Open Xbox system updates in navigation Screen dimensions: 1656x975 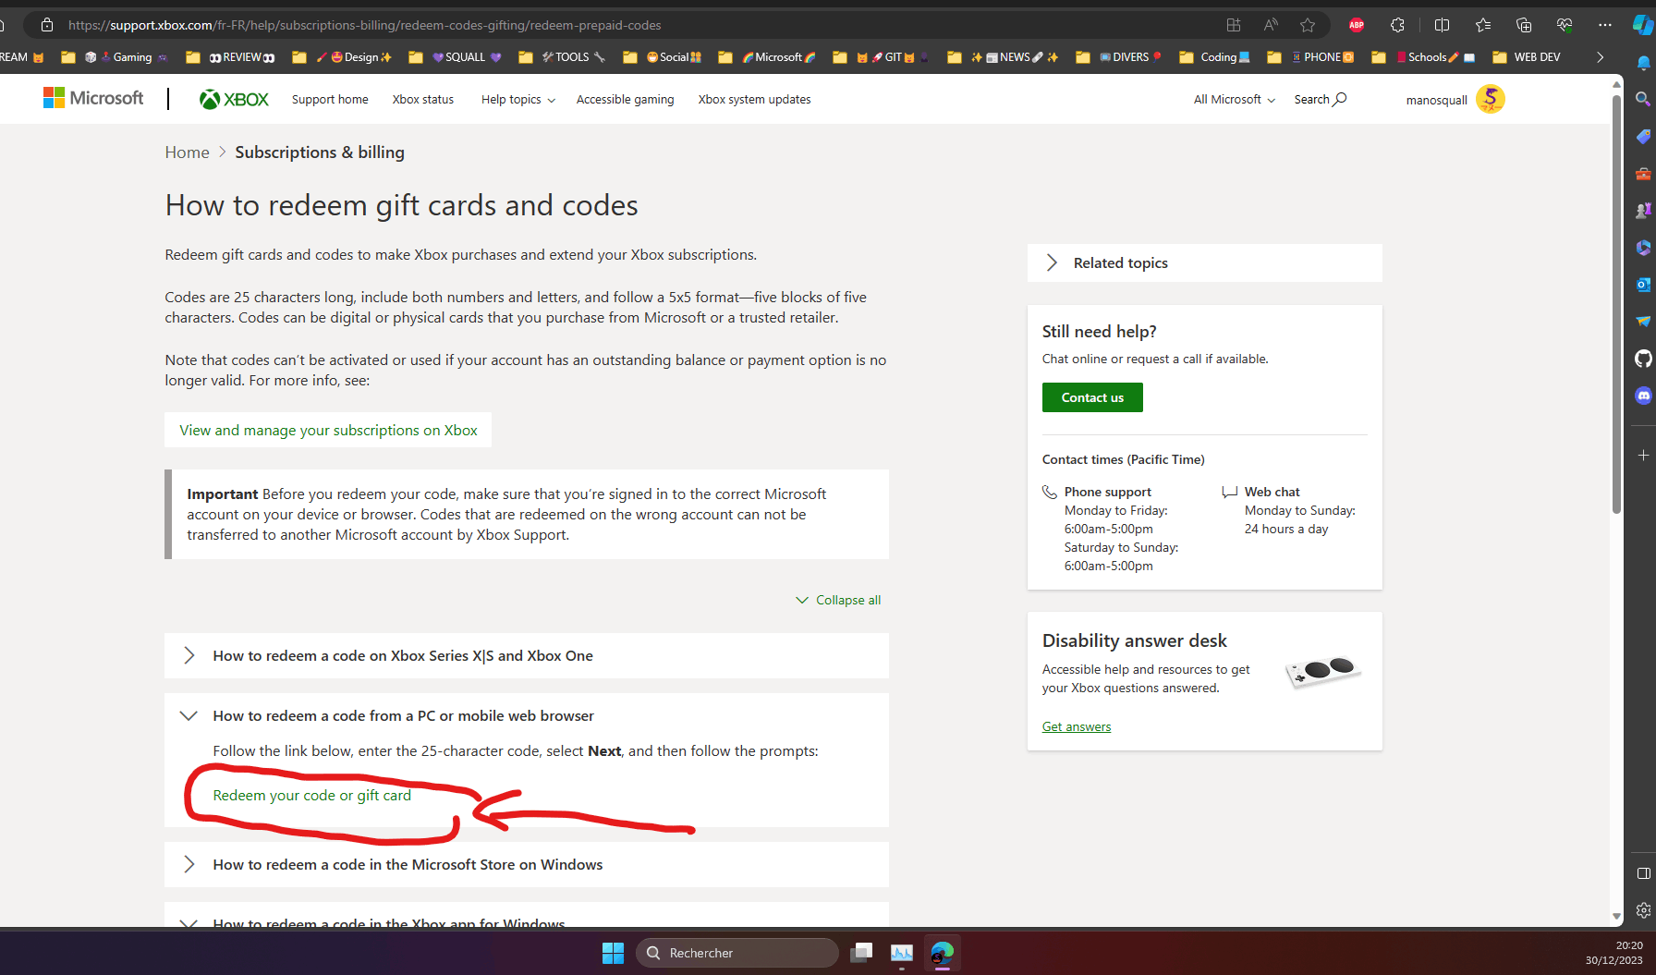[x=754, y=100]
